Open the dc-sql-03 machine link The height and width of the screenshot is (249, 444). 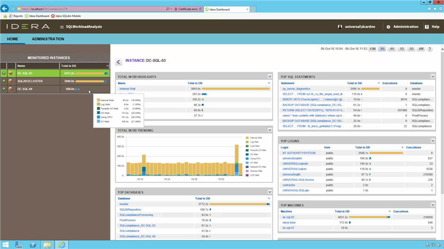coord(288,217)
